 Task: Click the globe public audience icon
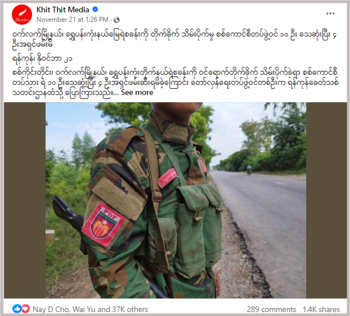[x=116, y=20]
